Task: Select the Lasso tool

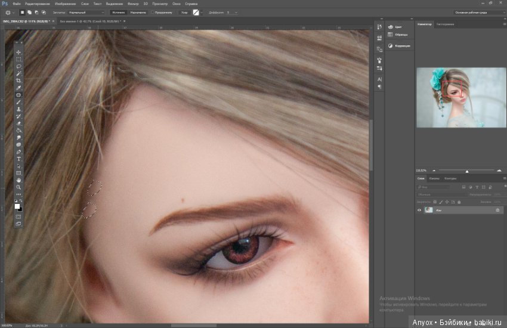Action: 18,66
